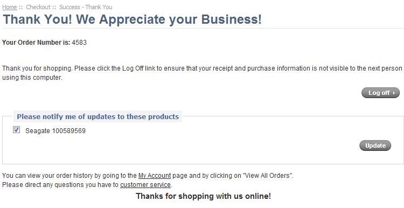Click the Thanks for shopping with us online text
The image size is (404, 208).
tap(203, 196)
